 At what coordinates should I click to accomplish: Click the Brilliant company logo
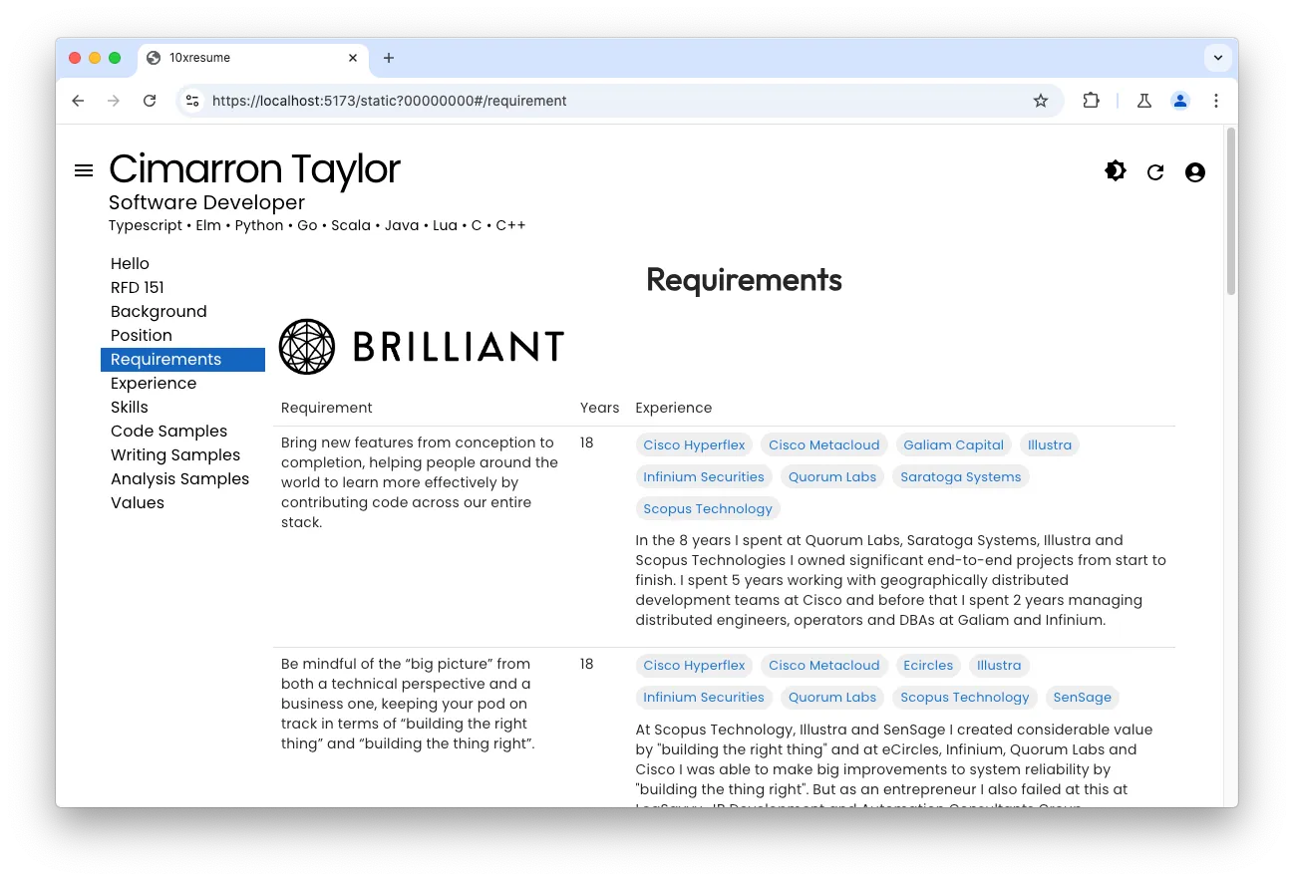(x=420, y=346)
